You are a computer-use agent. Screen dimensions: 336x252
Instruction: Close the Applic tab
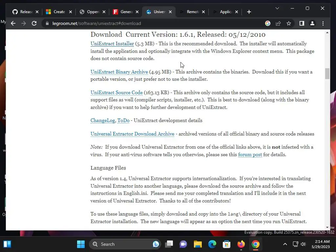point(236,12)
